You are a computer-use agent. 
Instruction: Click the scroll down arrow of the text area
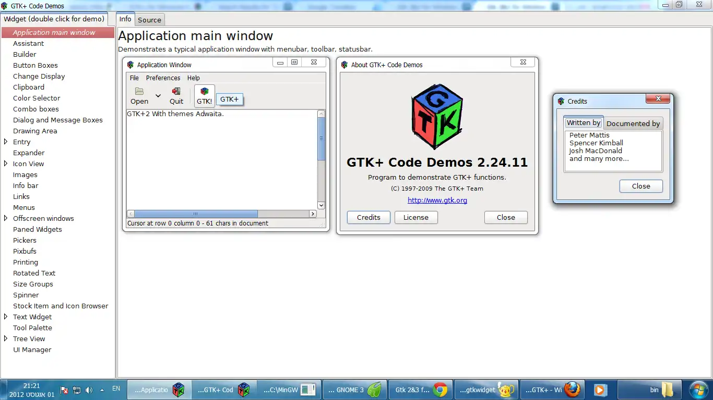tap(322, 206)
